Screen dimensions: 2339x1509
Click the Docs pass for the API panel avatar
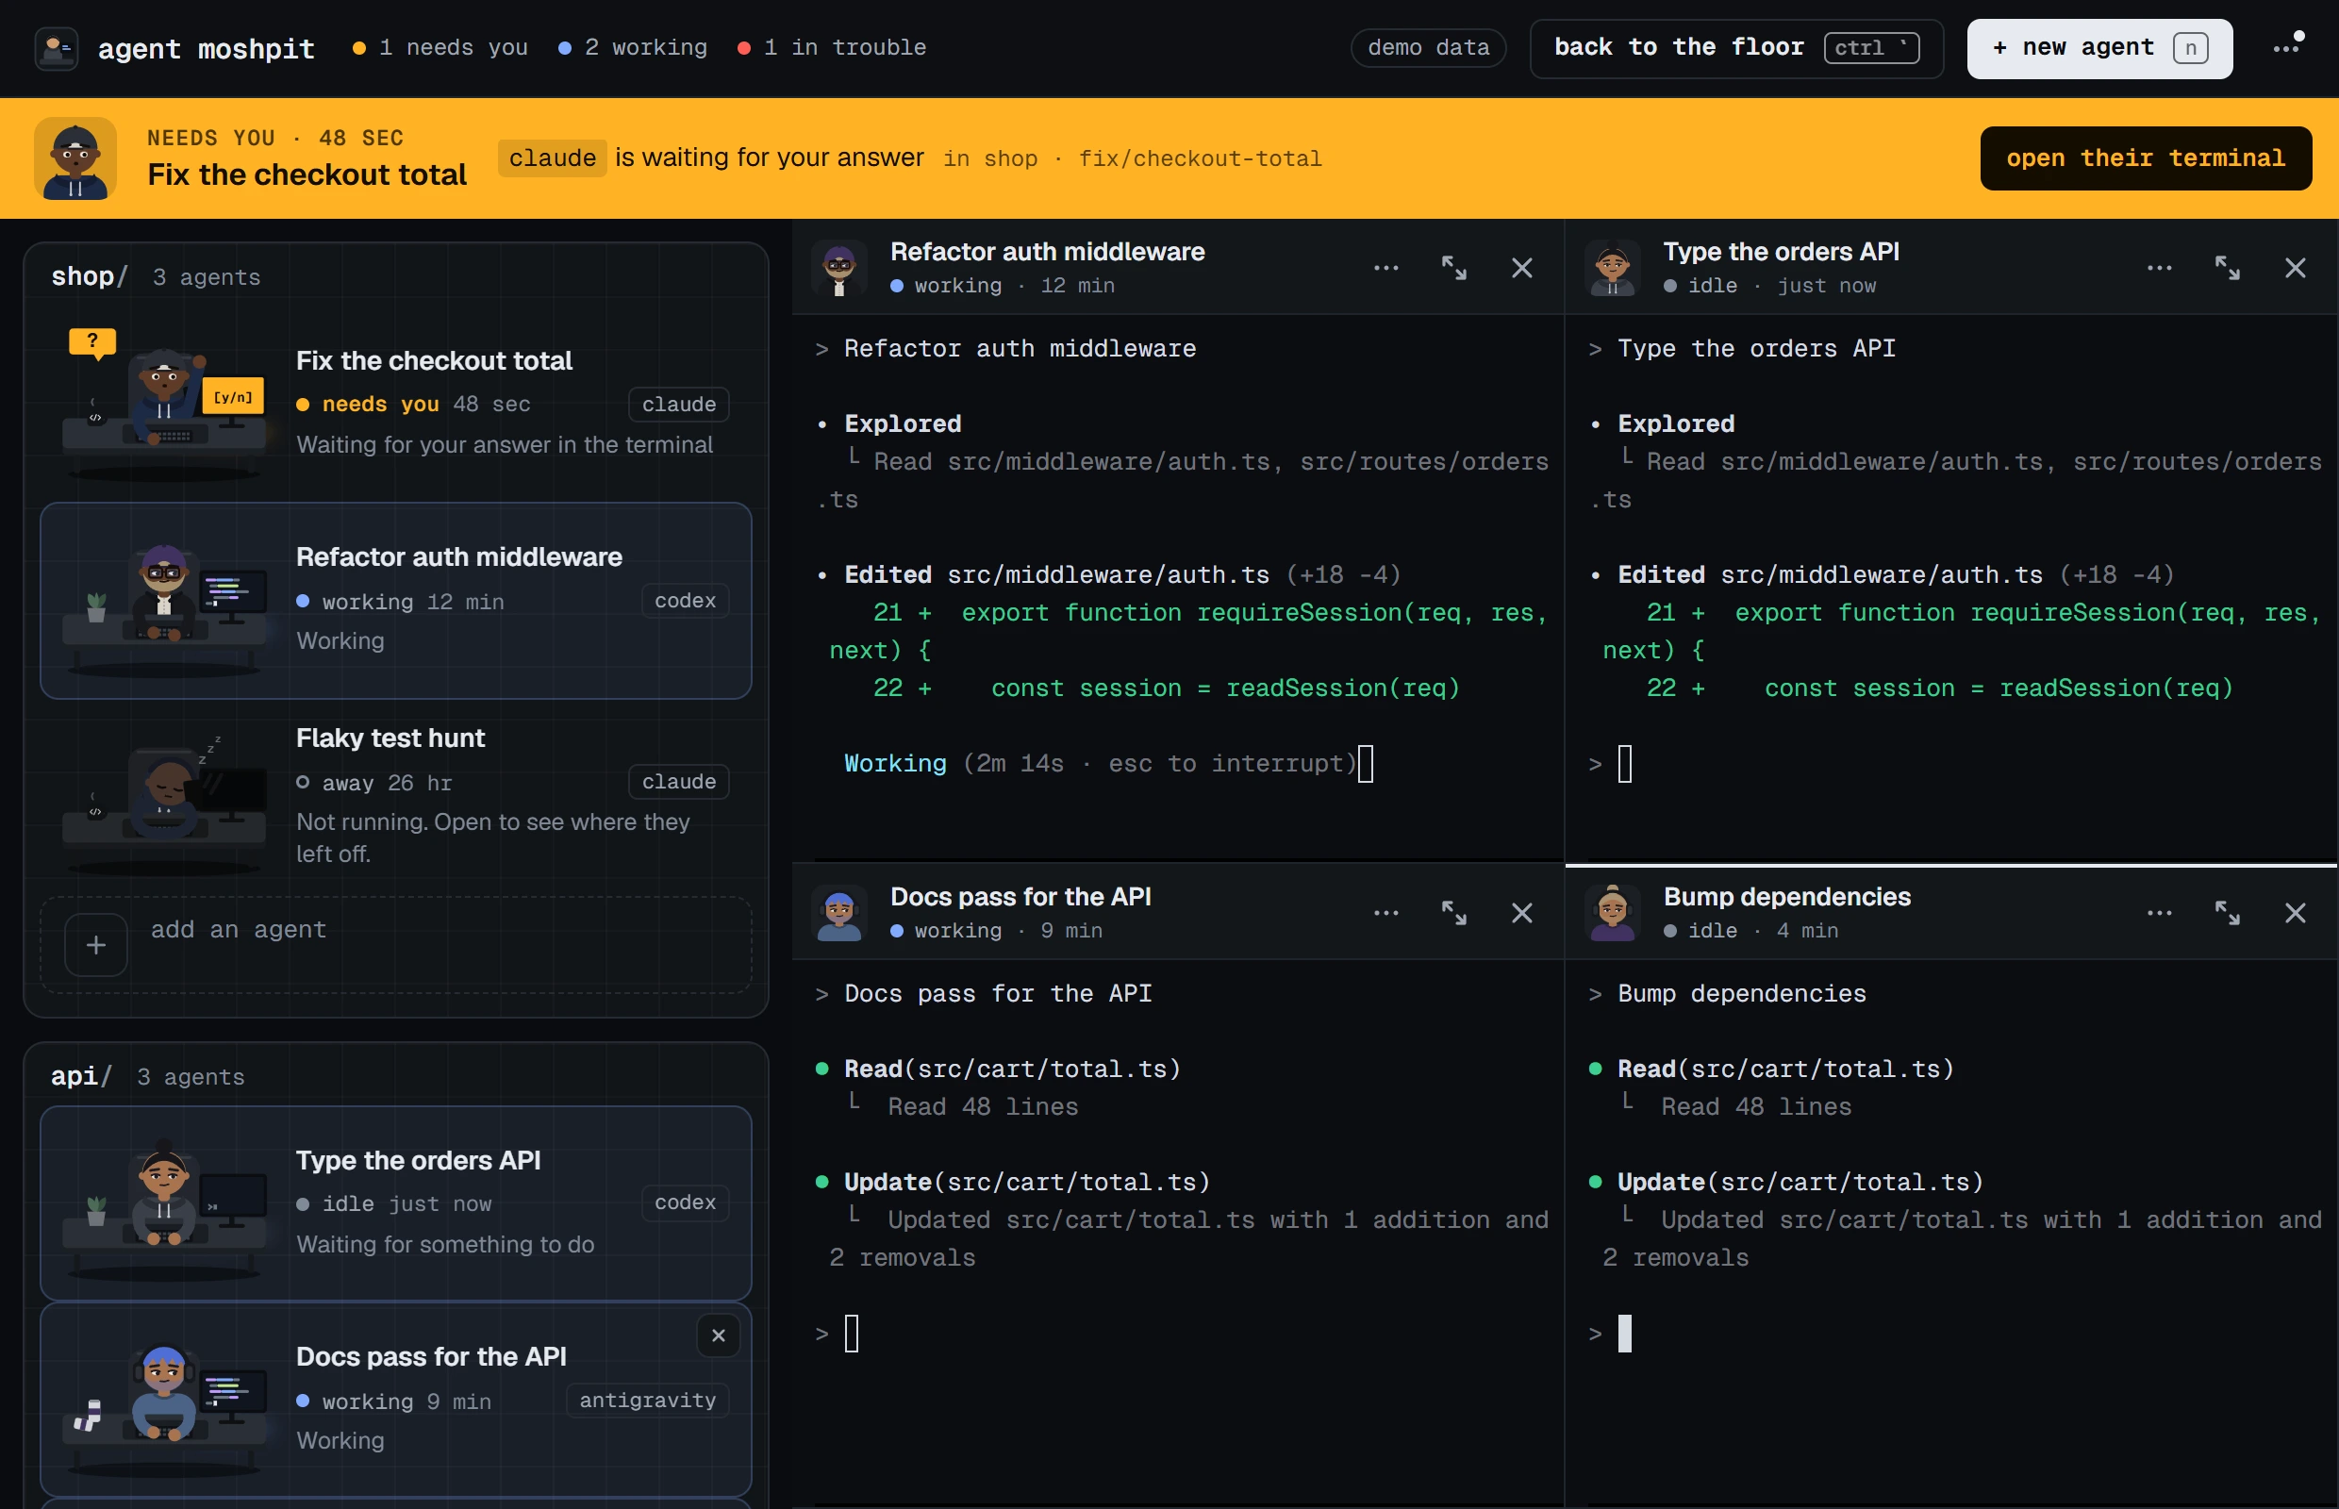(x=838, y=912)
